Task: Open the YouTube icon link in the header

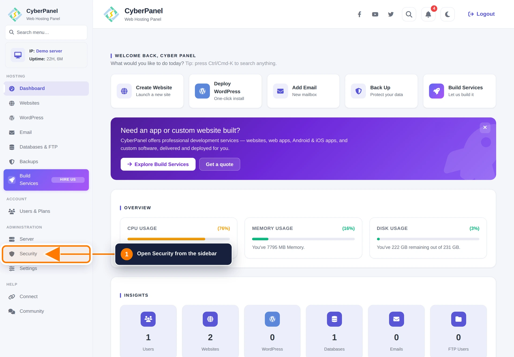Action: (x=375, y=14)
